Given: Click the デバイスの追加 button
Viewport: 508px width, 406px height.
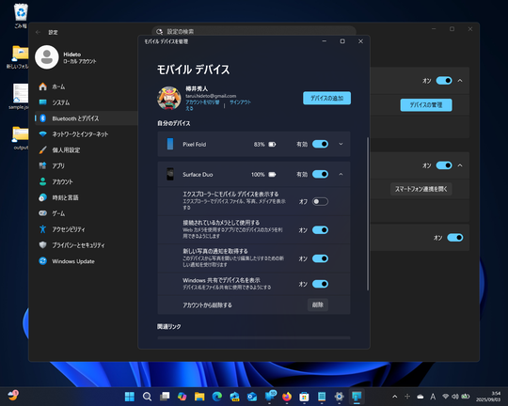Looking at the screenshot, I should pos(326,98).
